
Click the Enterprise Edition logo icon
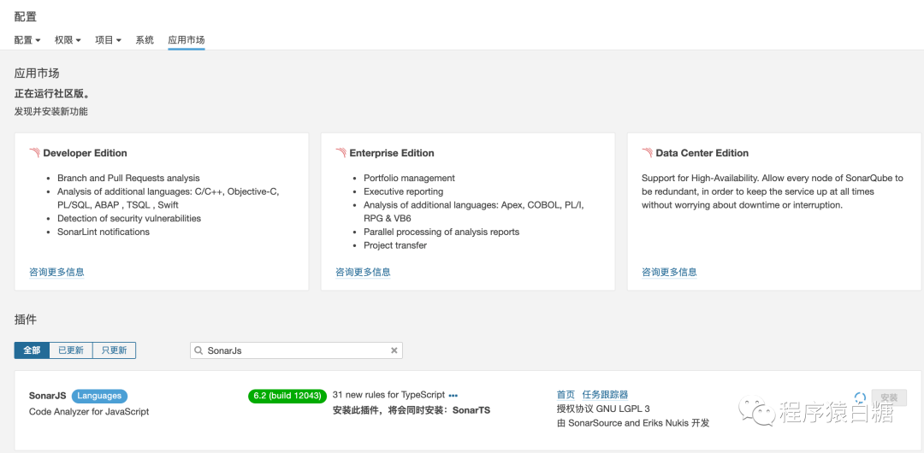pyautogui.click(x=341, y=153)
